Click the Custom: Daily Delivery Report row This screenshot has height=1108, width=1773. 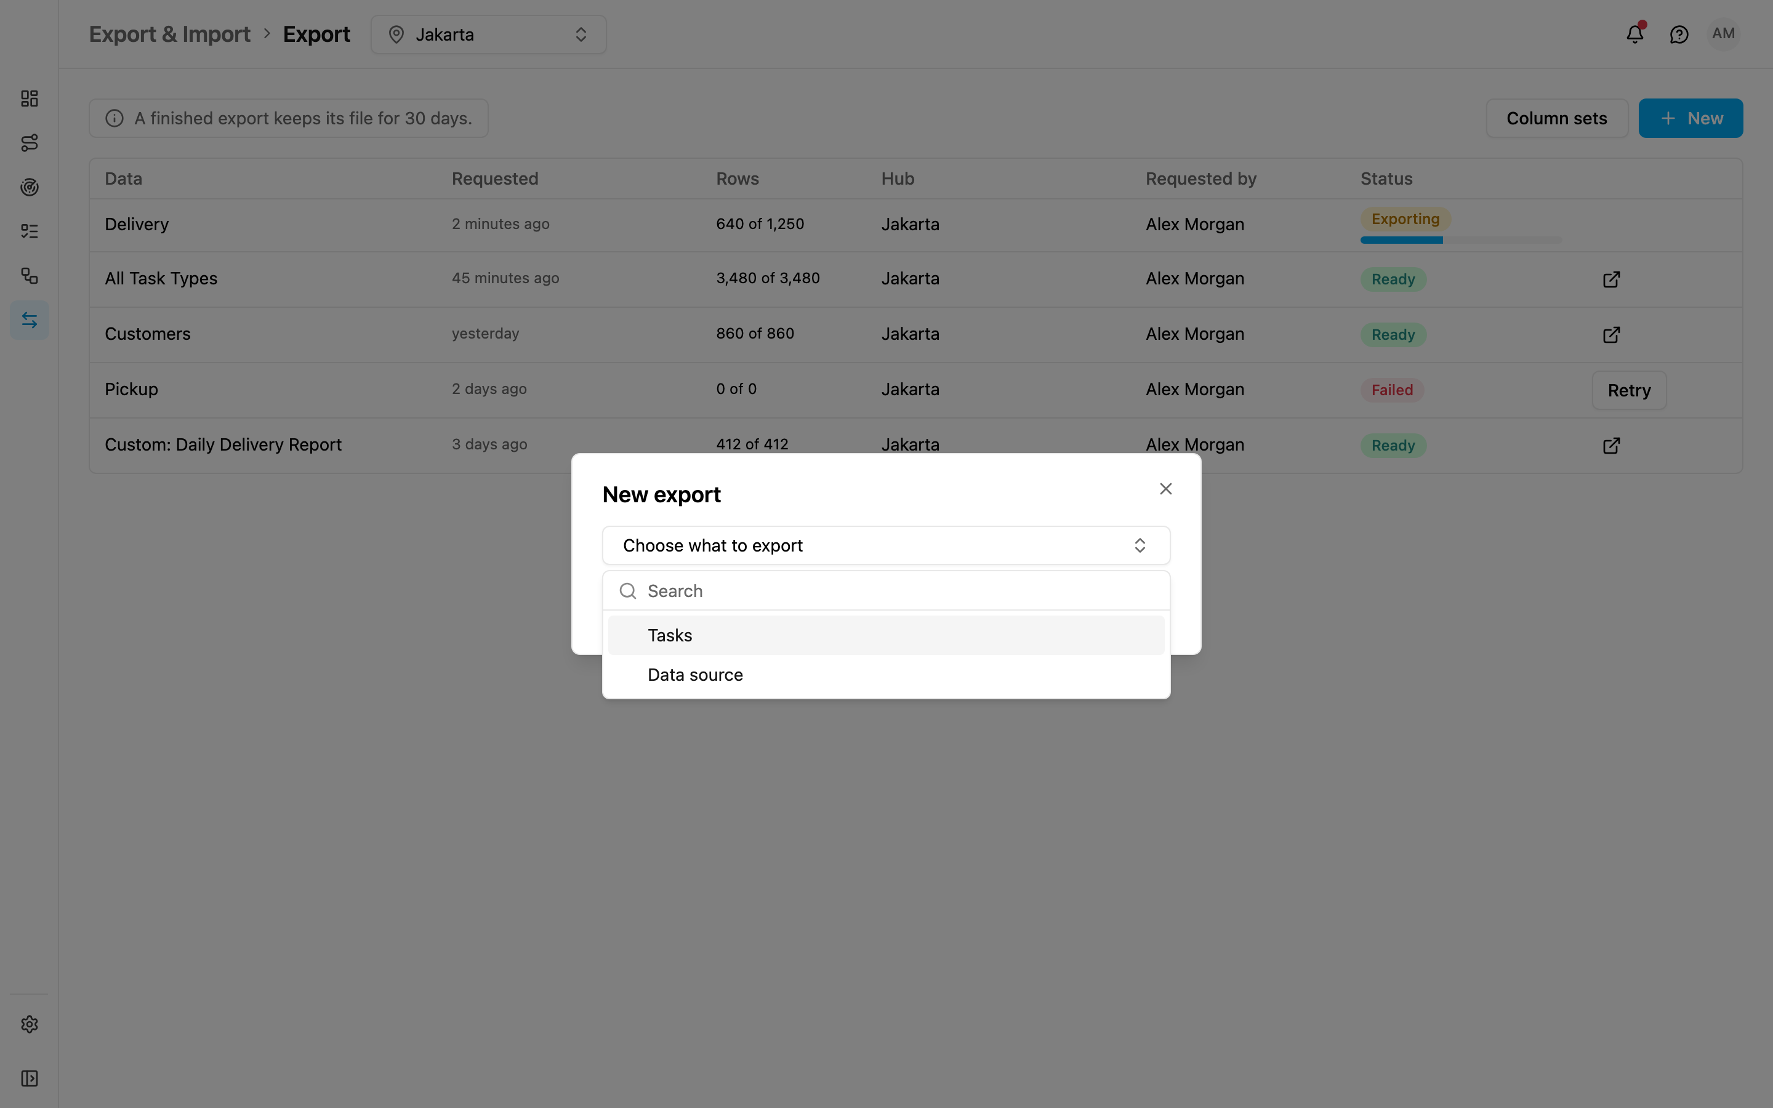tap(915, 446)
